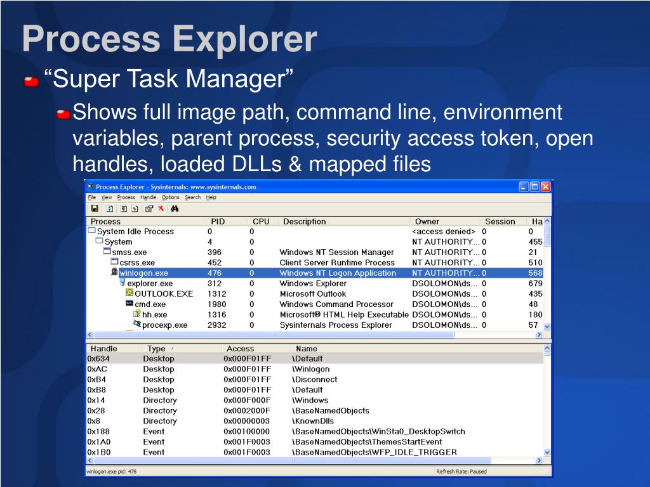Click the binoculars Find icon
The width and height of the screenshot is (650, 487).
coord(175,208)
